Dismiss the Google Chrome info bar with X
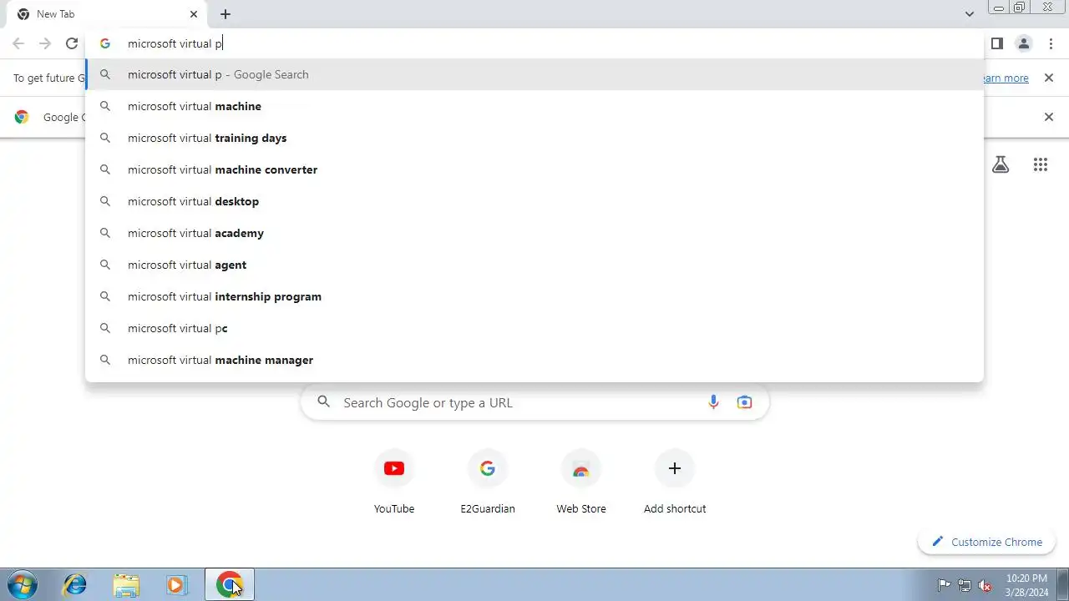 point(1049,117)
